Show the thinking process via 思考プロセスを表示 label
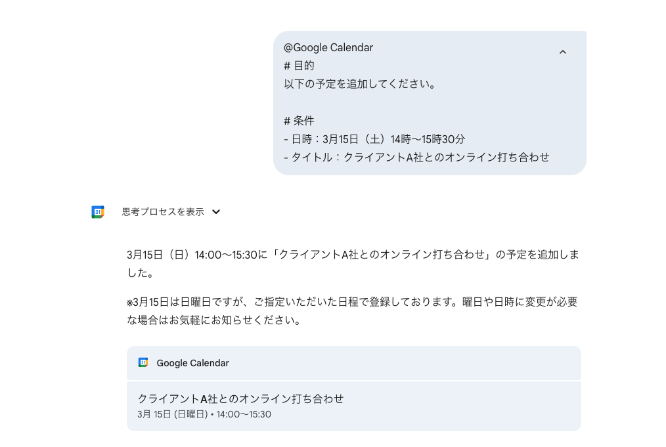Image resolution: width=666 pixels, height=447 pixels. click(x=163, y=212)
